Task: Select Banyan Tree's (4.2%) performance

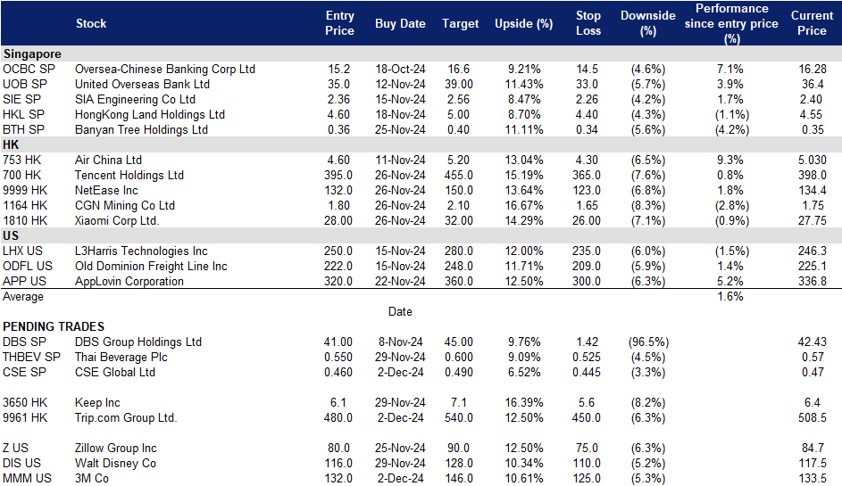Action: pyautogui.click(x=732, y=130)
